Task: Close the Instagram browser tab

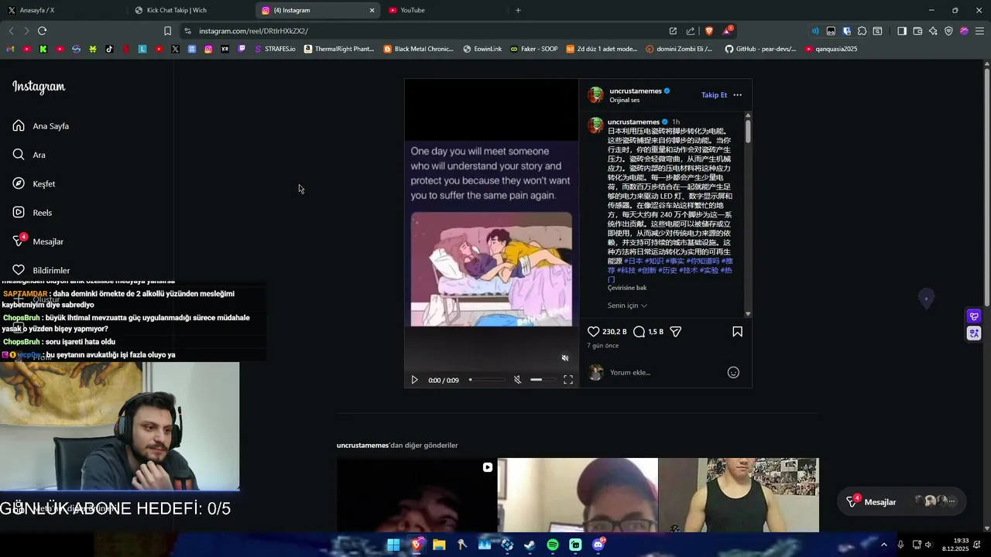Action: (x=372, y=10)
